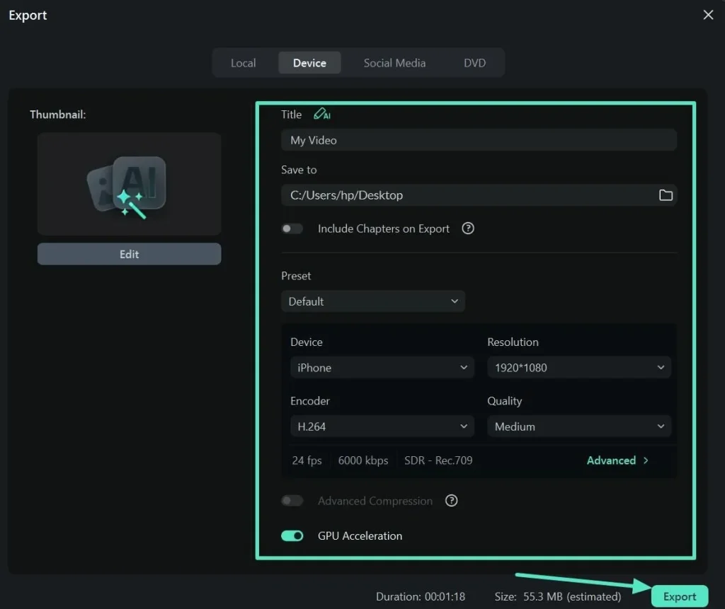Image resolution: width=725 pixels, height=609 pixels.
Task: Open help for Advanced Compression
Action: coord(451,500)
